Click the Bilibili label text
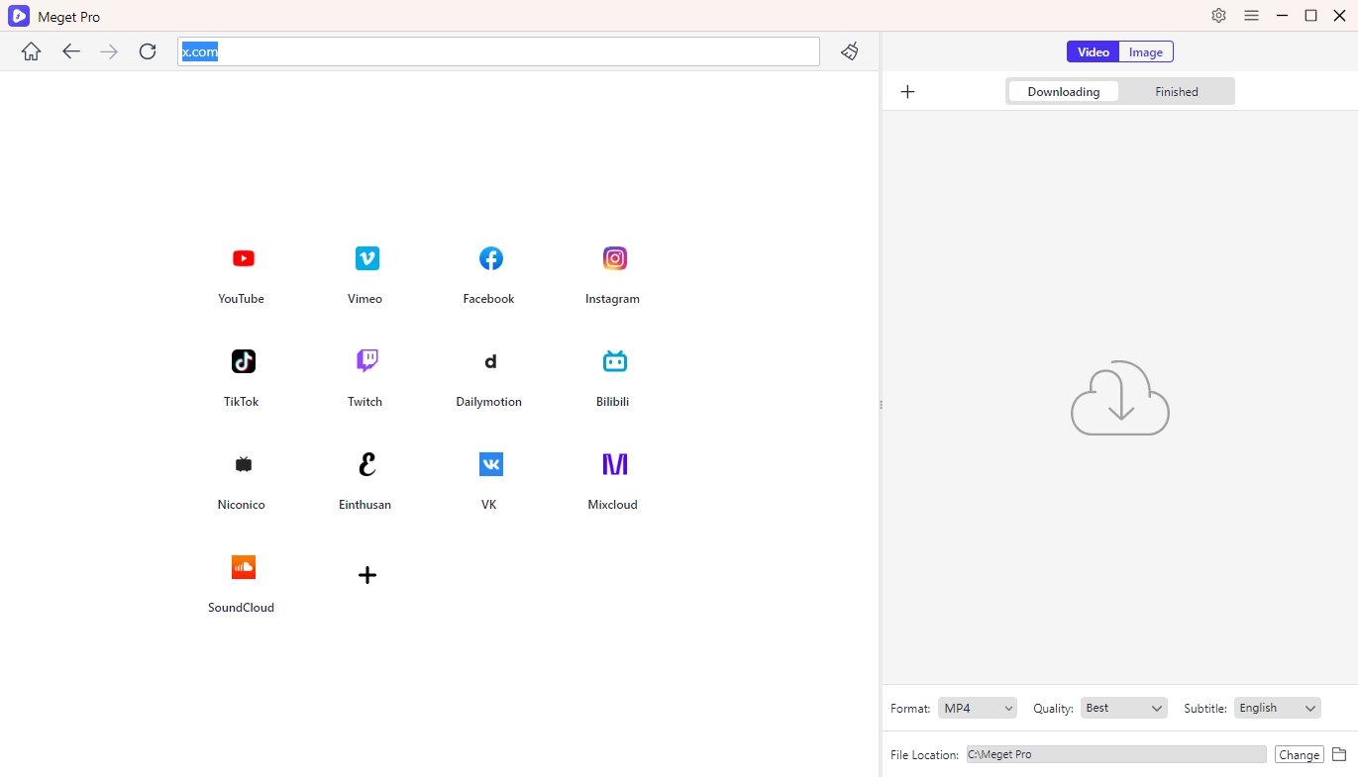Image resolution: width=1358 pixels, height=777 pixels. pos(612,402)
